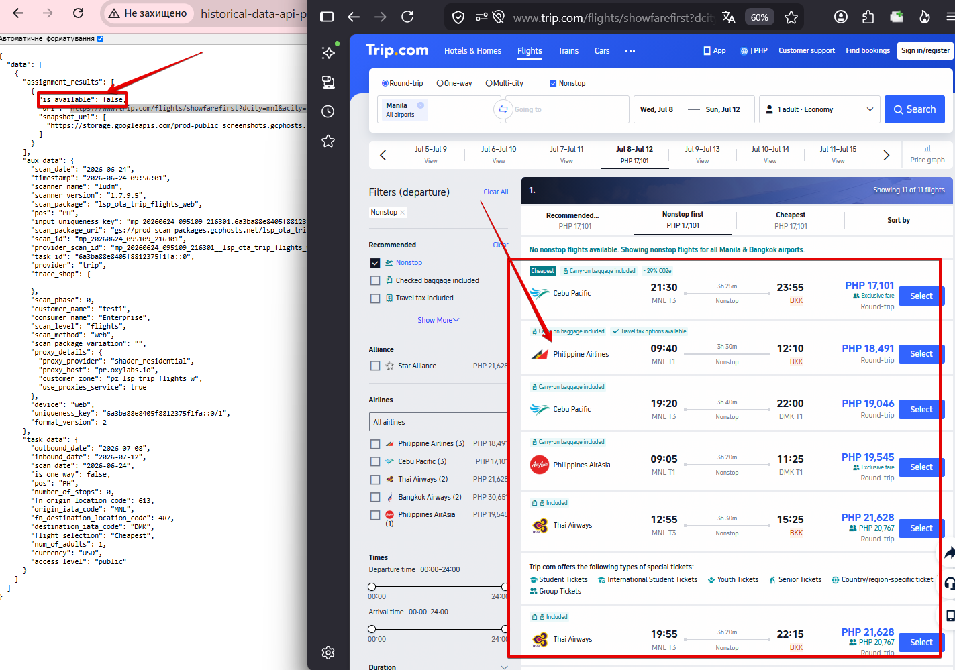The width and height of the screenshot is (955, 670).
Task: Show previous date range arrow
Action: [383, 155]
